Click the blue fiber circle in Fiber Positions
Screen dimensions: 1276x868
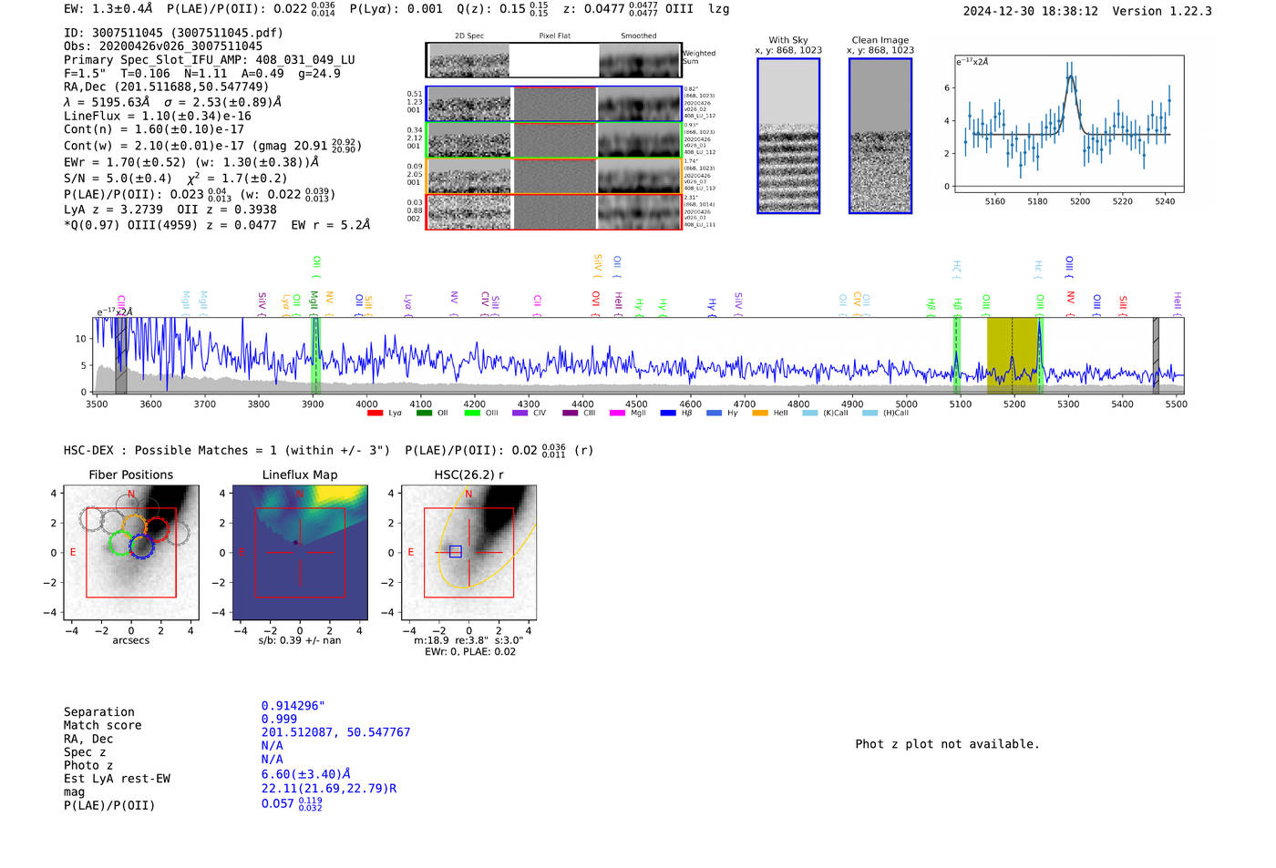click(x=141, y=546)
